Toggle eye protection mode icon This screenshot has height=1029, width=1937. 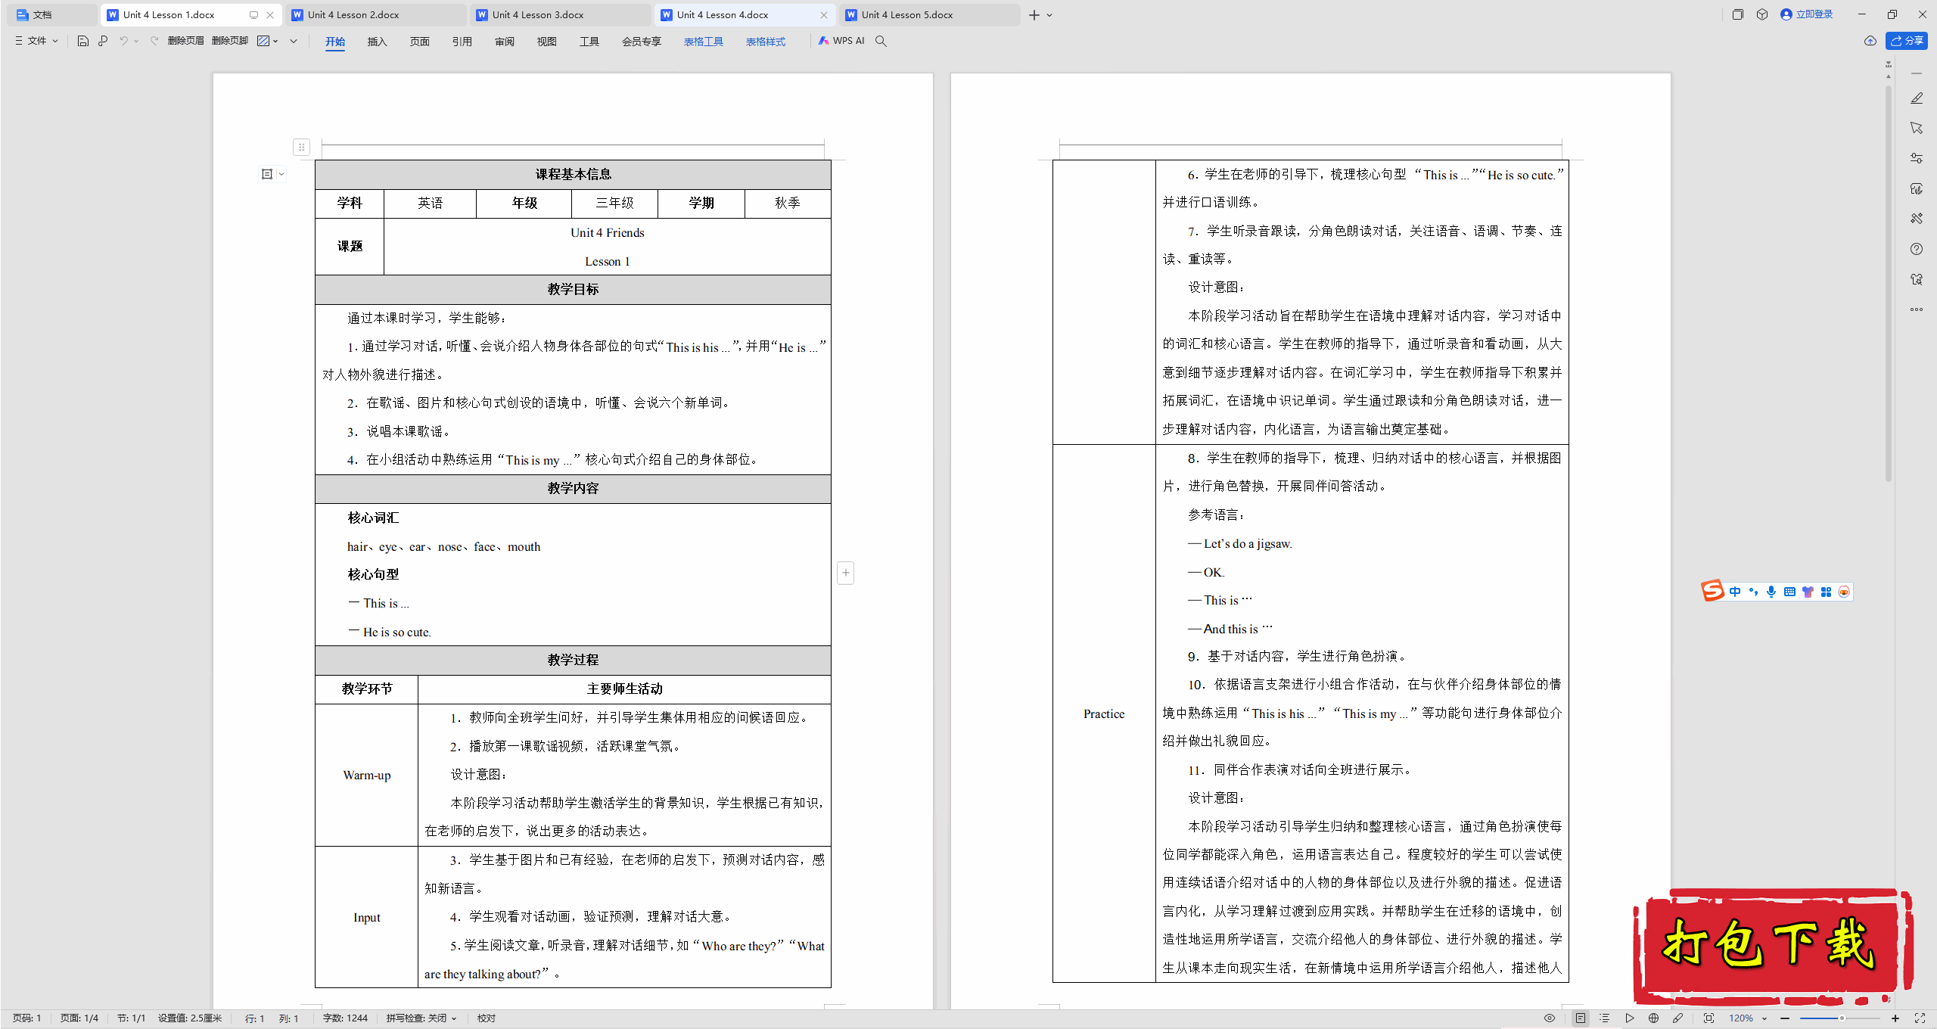pyautogui.click(x=1550, y=1018)
